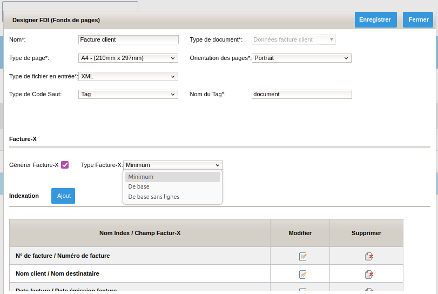Click the Fermer button
This screenshot has width=438, height=294.
click(x=418, y=19)
